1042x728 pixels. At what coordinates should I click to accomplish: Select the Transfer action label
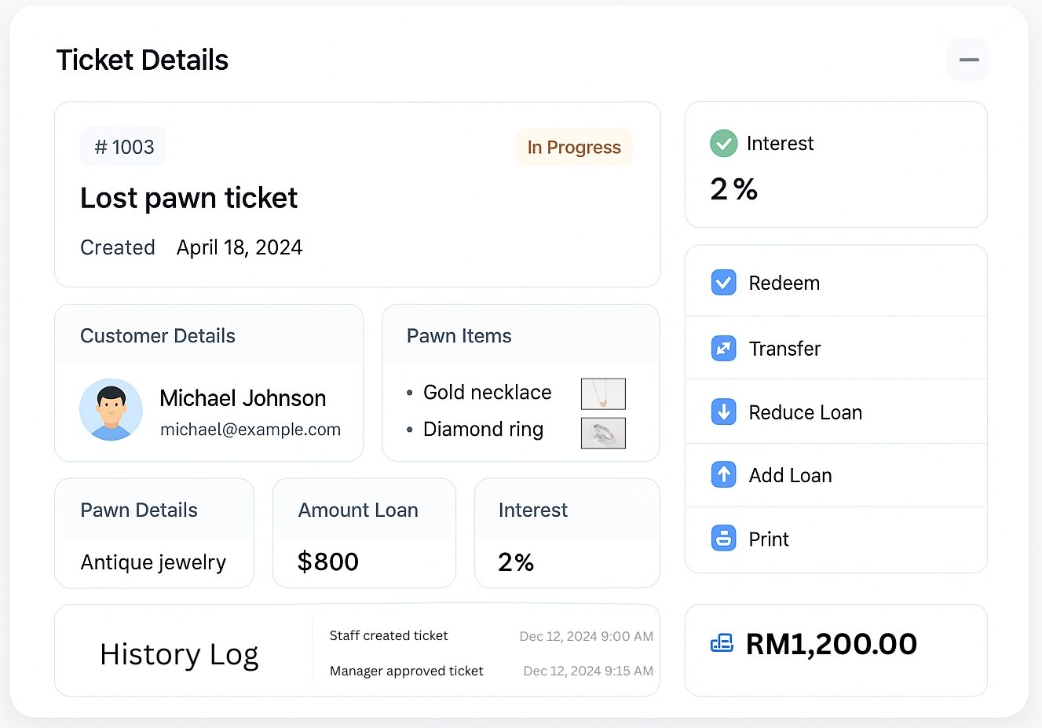click(x=784, y=349)
